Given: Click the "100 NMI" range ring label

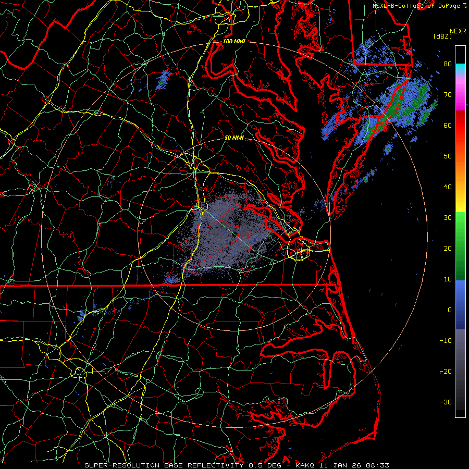Looking at the screenshot, I should tap(234, 41).
